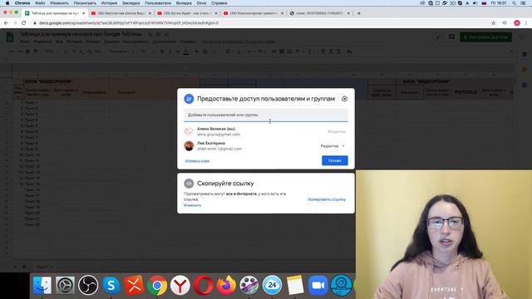Open the webcam app icon in the dock

click(341, 285)
